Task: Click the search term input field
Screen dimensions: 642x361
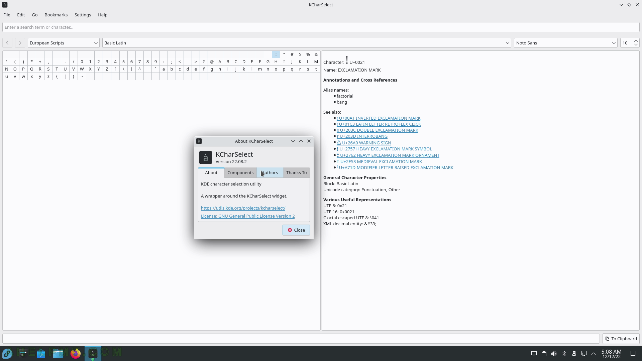Action: (321, 27)
